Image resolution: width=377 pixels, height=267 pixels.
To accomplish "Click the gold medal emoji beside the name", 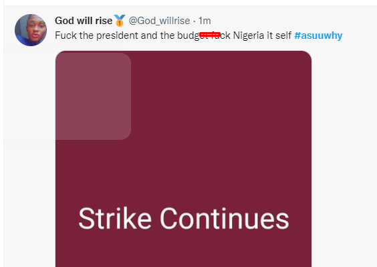I will coord(120,21).
